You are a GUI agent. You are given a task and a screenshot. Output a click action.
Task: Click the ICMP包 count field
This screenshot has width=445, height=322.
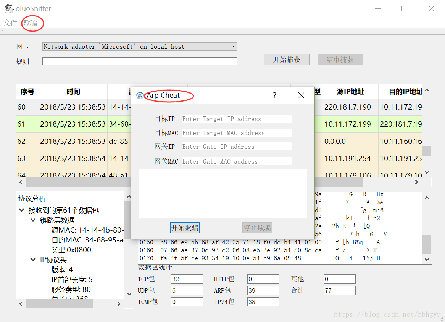coord(187,302)
